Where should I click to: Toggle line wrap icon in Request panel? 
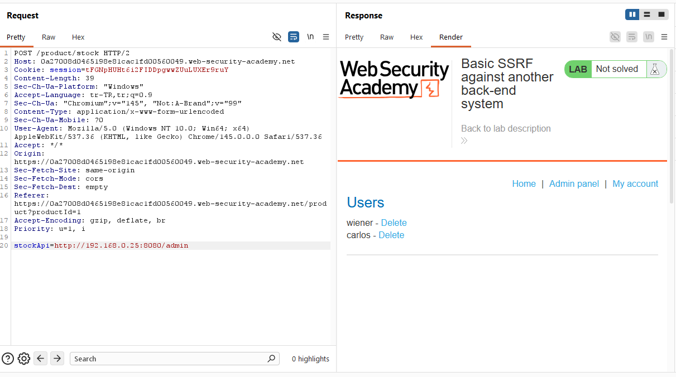(294, 37)
